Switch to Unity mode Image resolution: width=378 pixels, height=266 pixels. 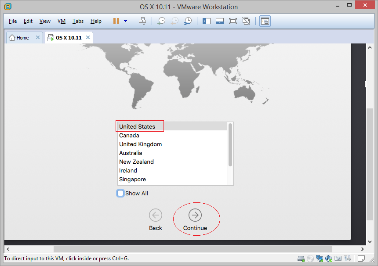(246, 21)
